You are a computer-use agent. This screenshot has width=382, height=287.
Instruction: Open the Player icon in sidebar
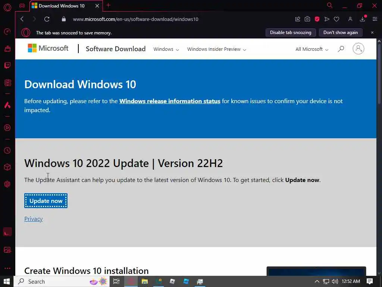pyautogui.click(x=7, y=128)
